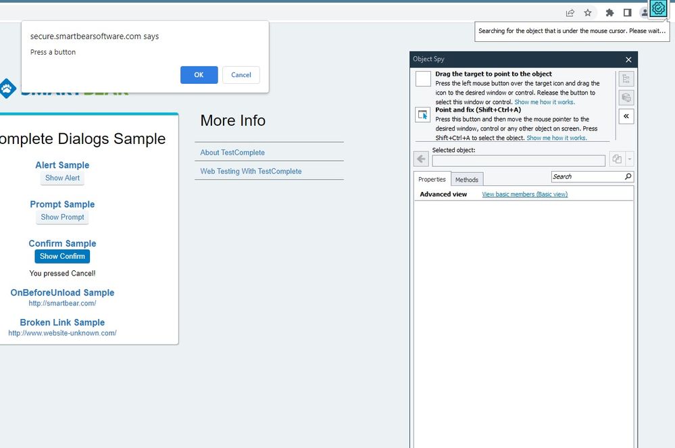675x448 pixels.
Task: Click OK in the confirm dialog
Action: 199,75
